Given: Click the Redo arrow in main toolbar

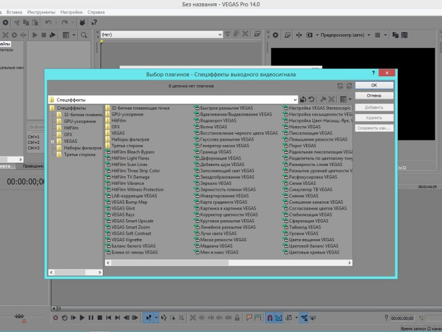Looking at the screenshot, I should 65,23.
